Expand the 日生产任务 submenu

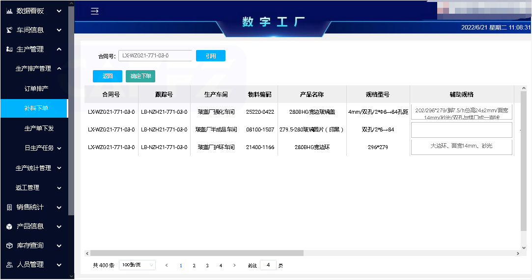click(x=59, y=148)
